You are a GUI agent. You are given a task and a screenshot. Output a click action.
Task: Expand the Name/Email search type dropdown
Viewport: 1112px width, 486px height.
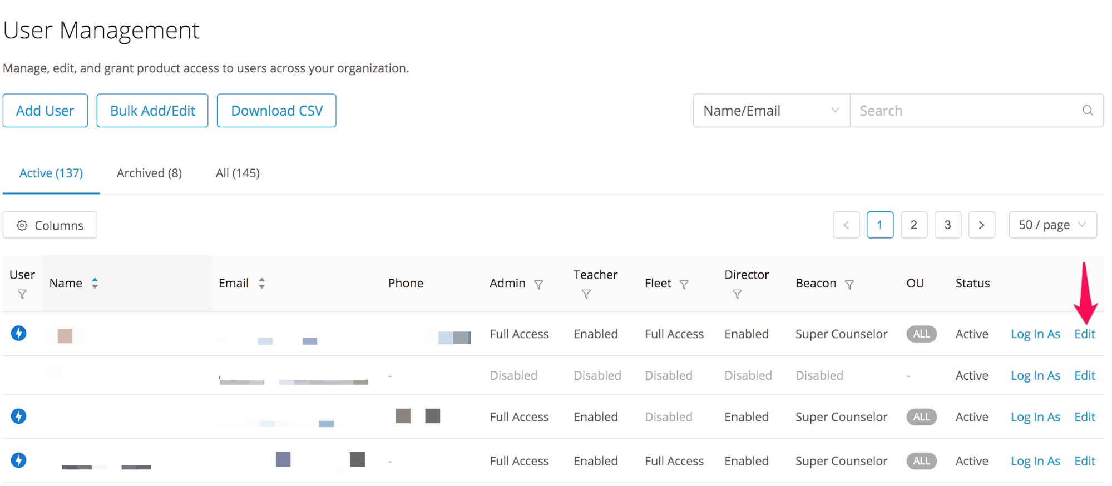point(771,111)
